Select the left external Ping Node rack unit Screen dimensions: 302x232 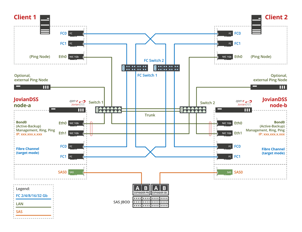32,87
